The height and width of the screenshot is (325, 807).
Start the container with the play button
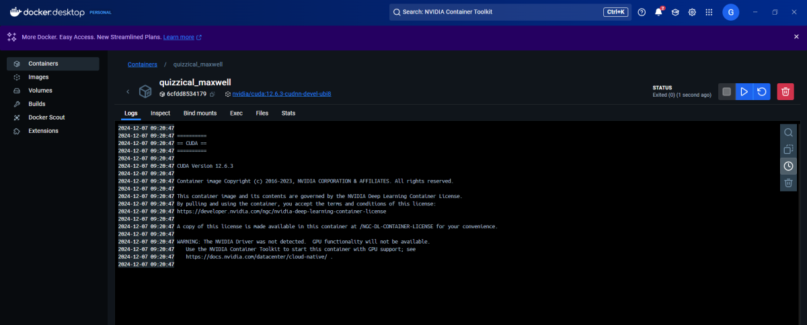744,91
